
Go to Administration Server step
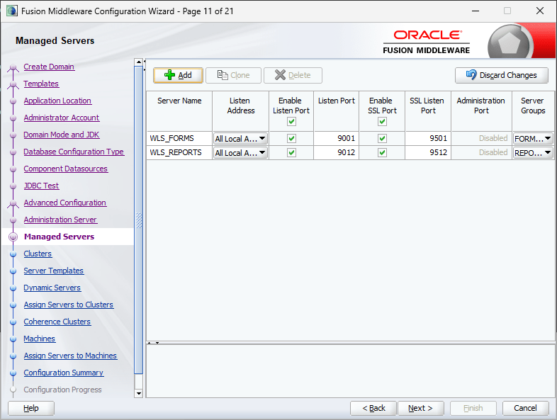coord(60,220)
